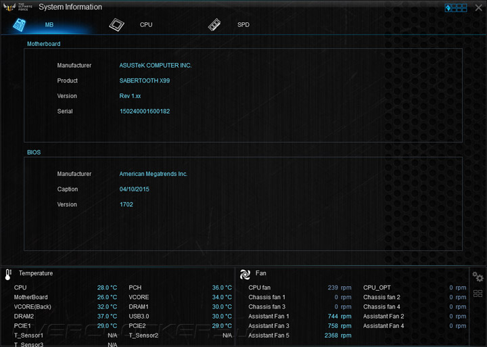
Task: Click the BIOS section heading
Action: point(34,152)
